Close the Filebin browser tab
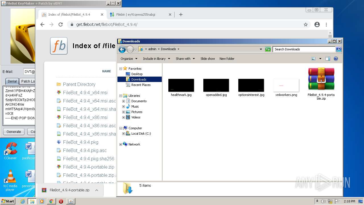364x205 pixels. 170,15
